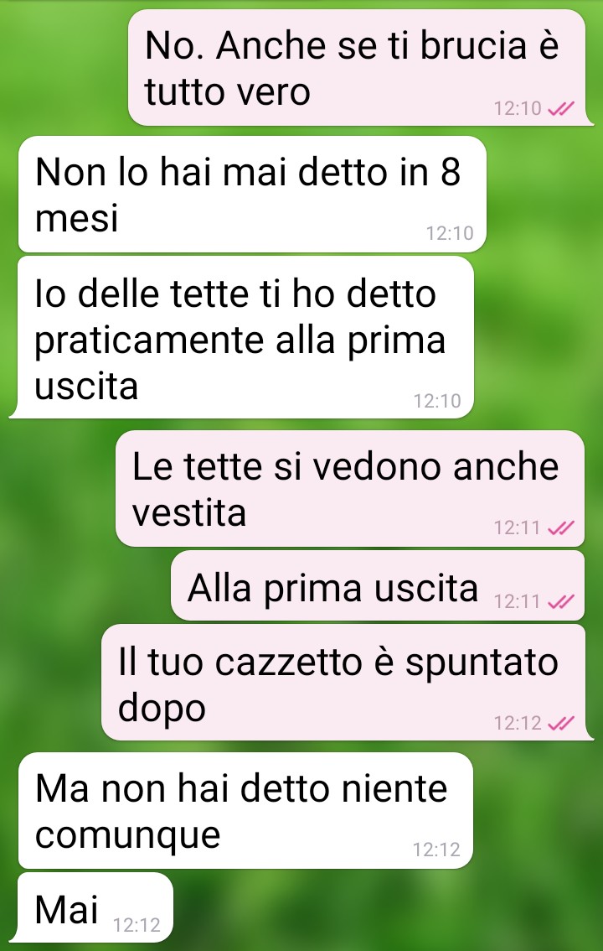Select the 'Non lo hai mai detto in 8 mesi' bubble
The image size is (603, 951).
pos(252,194)
